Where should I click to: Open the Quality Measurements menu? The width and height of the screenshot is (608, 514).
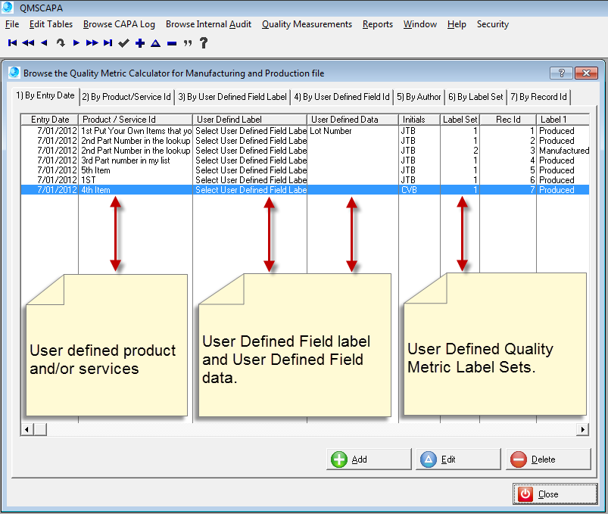307,24
